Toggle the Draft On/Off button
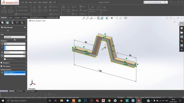Screen dimensions: 184x103 click(2, 56)
